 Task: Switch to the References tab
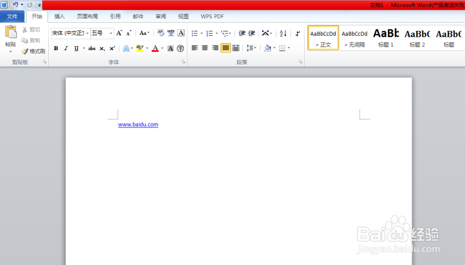[115, 17]
